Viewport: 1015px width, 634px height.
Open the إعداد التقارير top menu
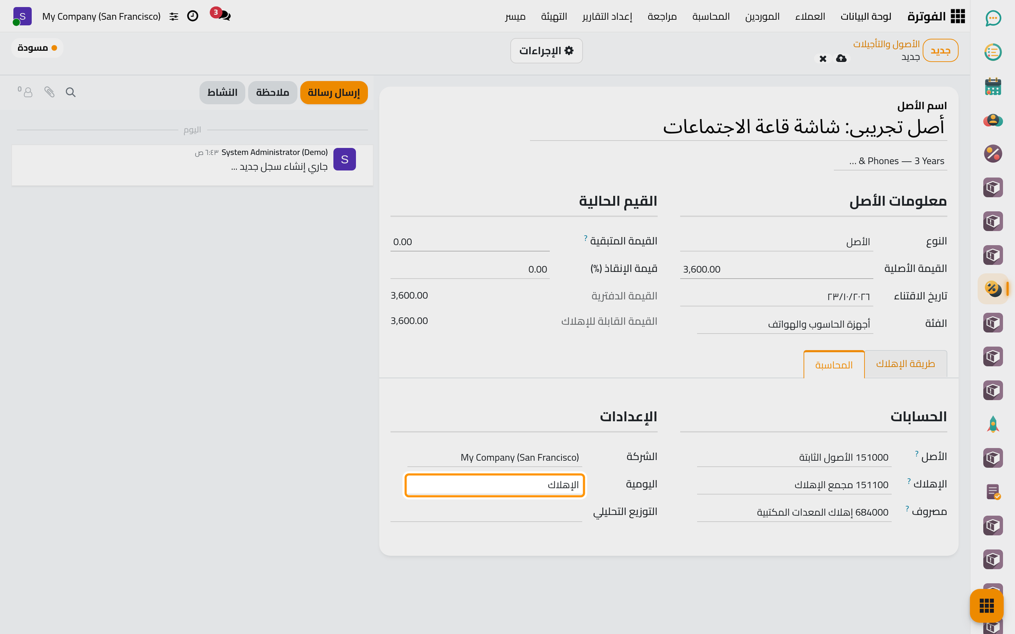coord(607,16)
